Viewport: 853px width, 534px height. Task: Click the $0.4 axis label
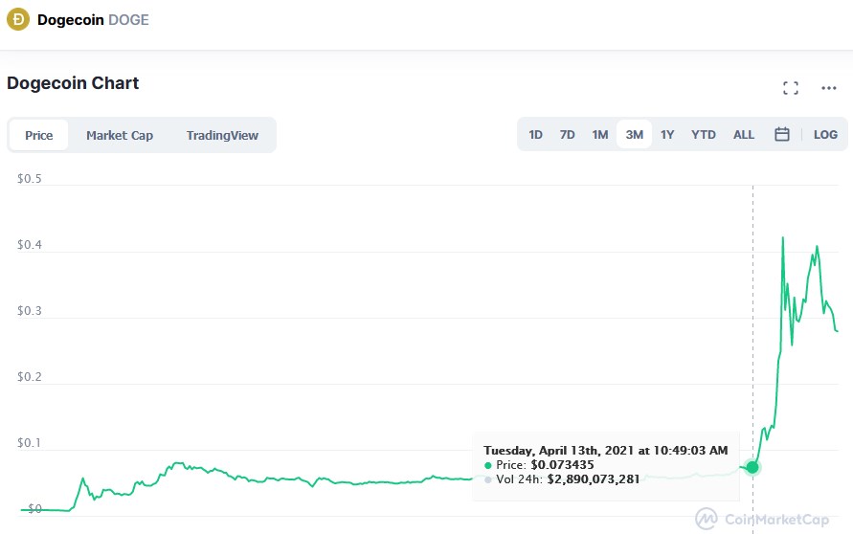pos(30,245)
